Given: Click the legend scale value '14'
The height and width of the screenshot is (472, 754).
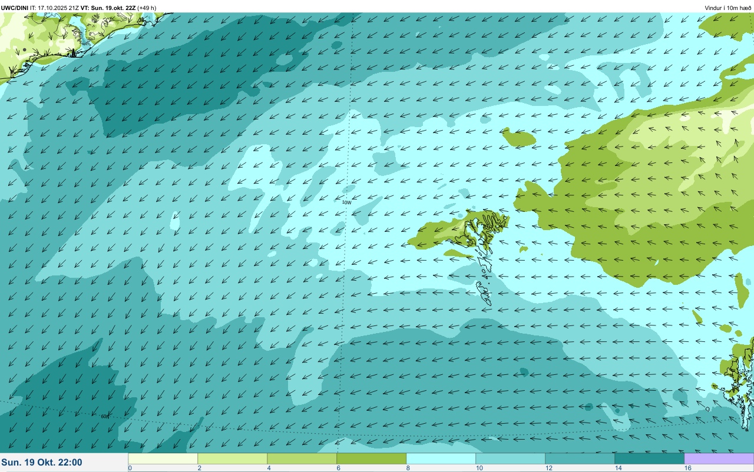Looking at the screenshot, I should coord(619,468).
